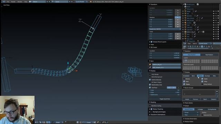Toggle the Grid Floor checkbox
This screenshot has width=221, height=124.
pyautogui.click(x=150, y=87)
